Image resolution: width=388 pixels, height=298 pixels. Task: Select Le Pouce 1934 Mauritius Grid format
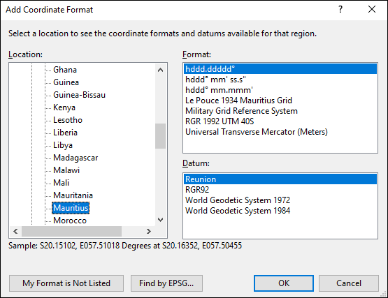coord(280,100)
